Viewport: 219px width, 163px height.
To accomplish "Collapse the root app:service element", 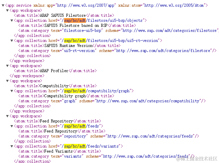I will point(3,5).
